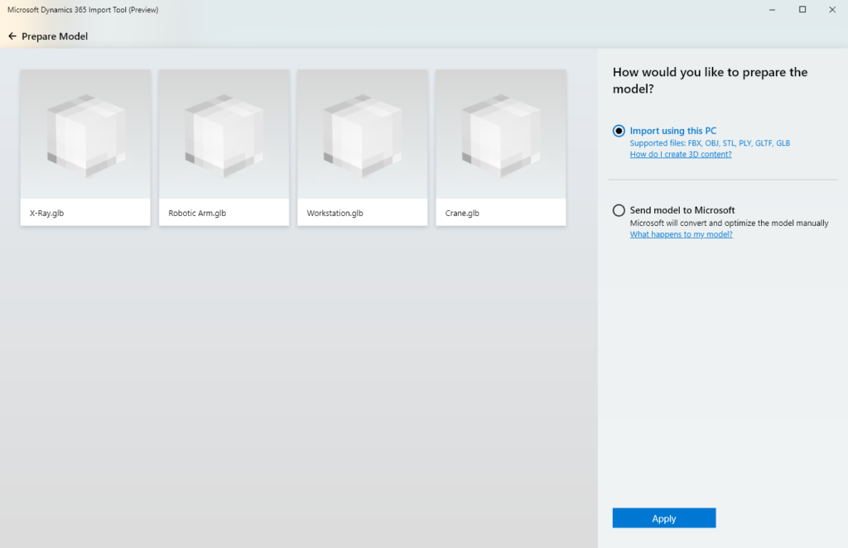The width and height of the screenshot is (848, 548).
Task: Select the Workstation.glb model thumbnail
Action: (362, 147)
